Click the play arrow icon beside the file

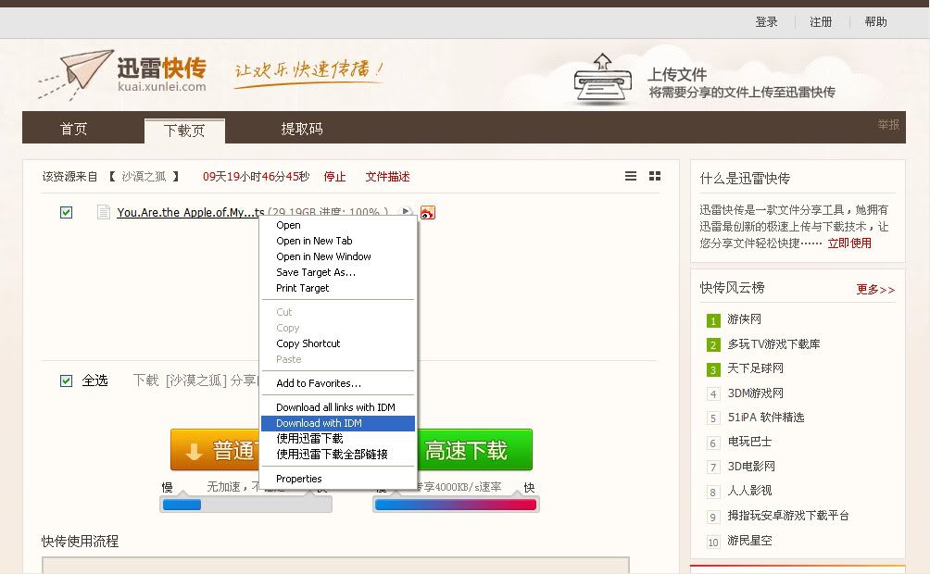406,211
